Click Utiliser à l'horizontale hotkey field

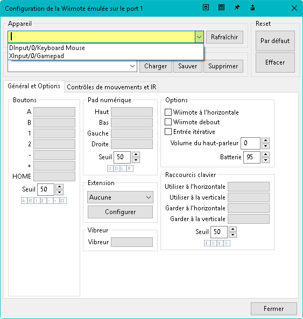coord(249,187)
